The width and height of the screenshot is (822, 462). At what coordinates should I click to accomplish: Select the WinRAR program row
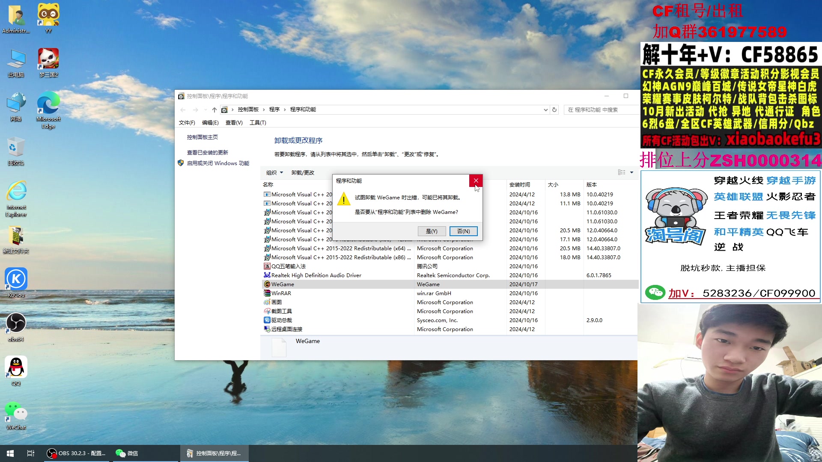pos(450,293)
